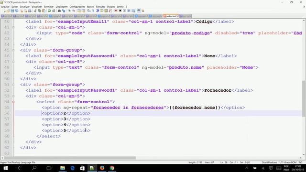Open the Plugins menu

click(x=111, y=7)
